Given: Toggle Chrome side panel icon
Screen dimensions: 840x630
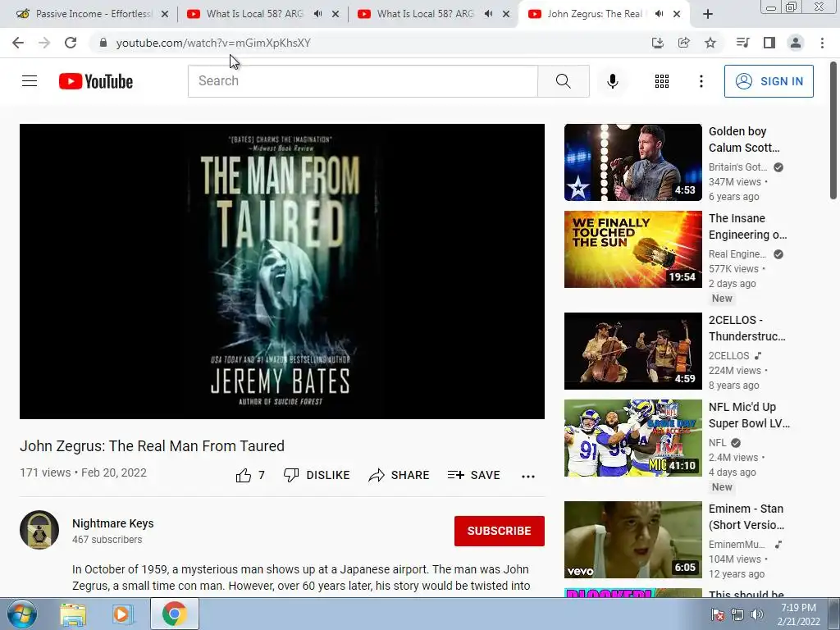Looking at the screenshot, I should coord(769,43).
